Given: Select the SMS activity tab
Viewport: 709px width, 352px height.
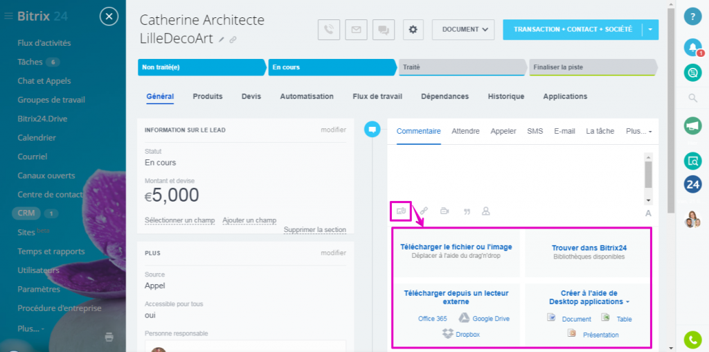Looking at the screenshot, I should (535, 131).
